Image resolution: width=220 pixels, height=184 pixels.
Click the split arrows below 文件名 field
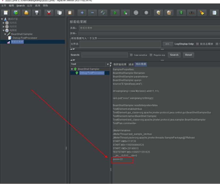pos(73,49)
